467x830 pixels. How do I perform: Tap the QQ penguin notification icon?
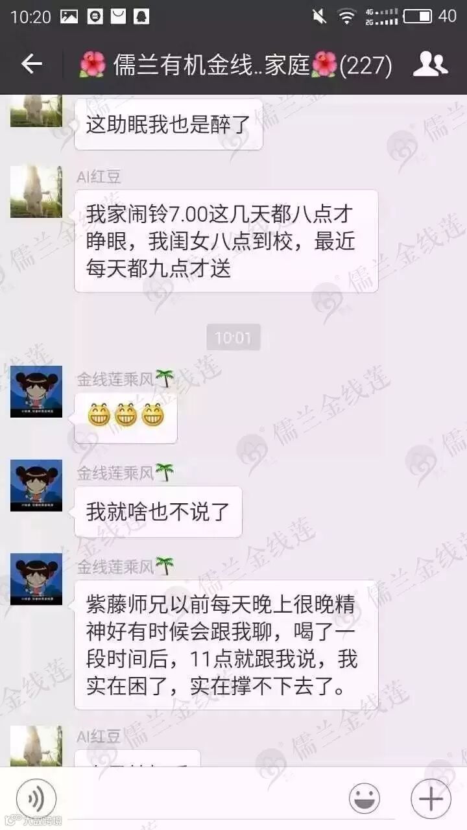tap(141, 17)
